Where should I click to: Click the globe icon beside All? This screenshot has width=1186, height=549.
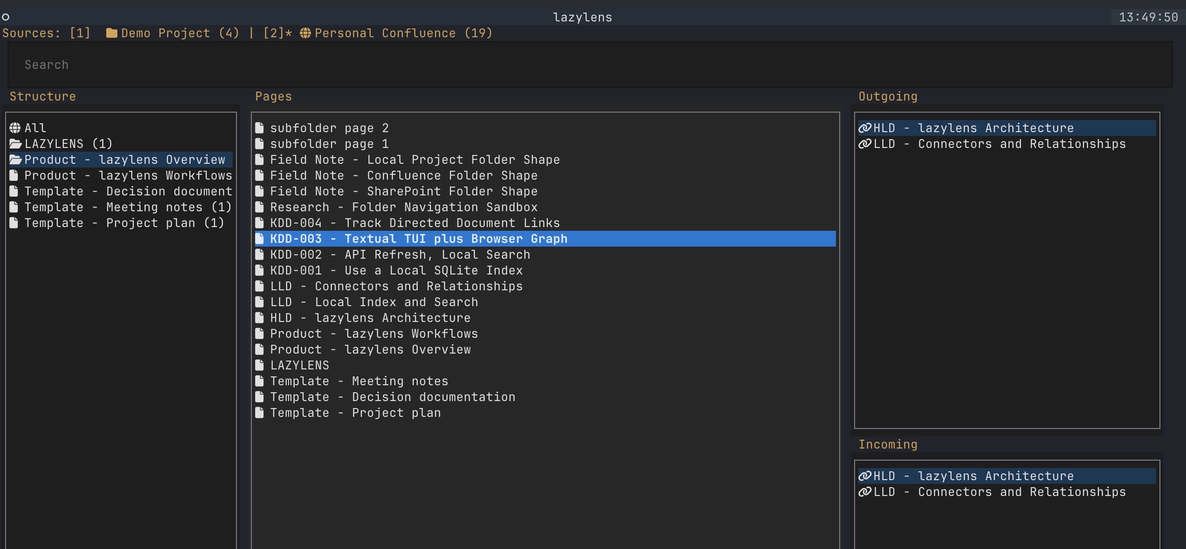[x=15, y=128]
